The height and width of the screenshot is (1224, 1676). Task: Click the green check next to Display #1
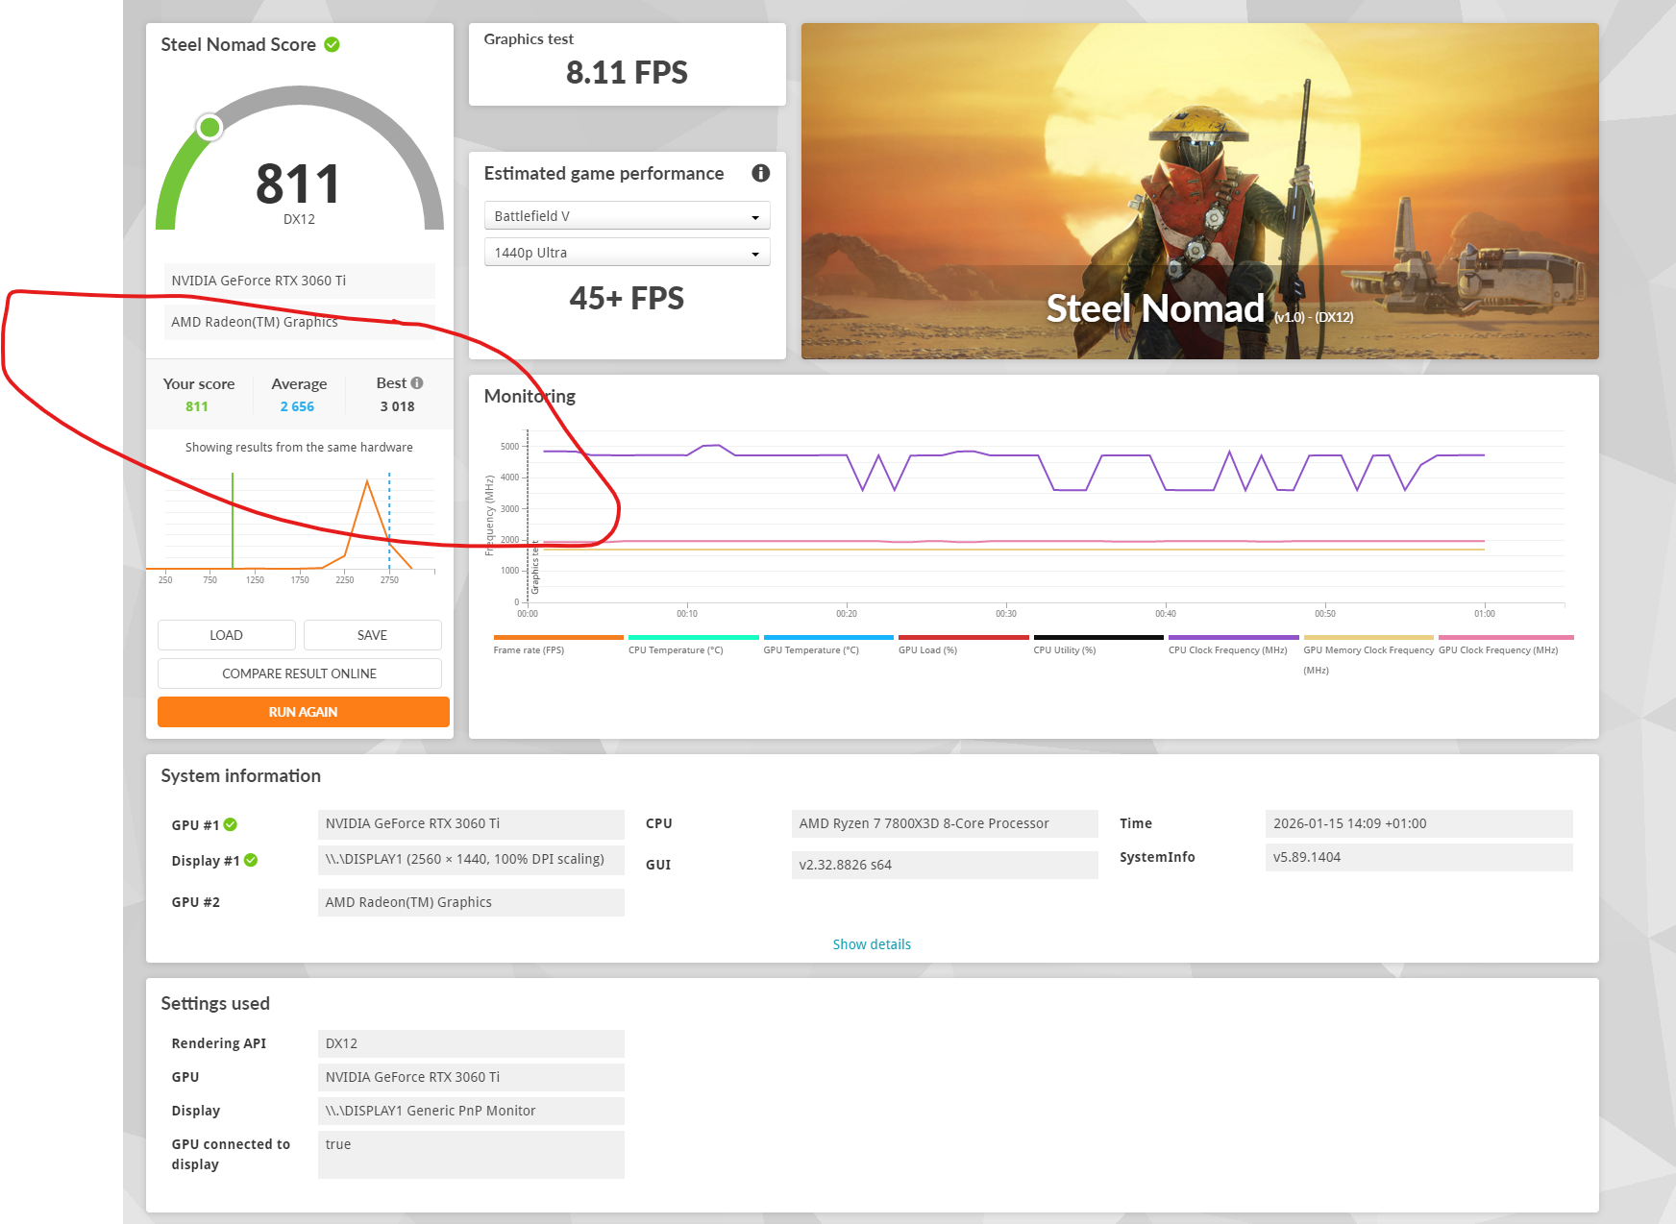point(251,860)
